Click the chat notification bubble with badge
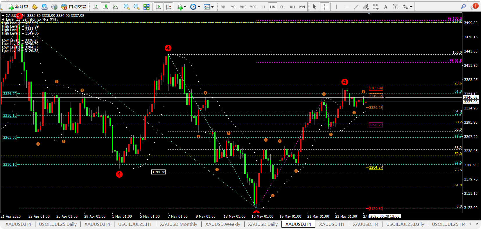The image size is (481, 229). pos(474,6)
